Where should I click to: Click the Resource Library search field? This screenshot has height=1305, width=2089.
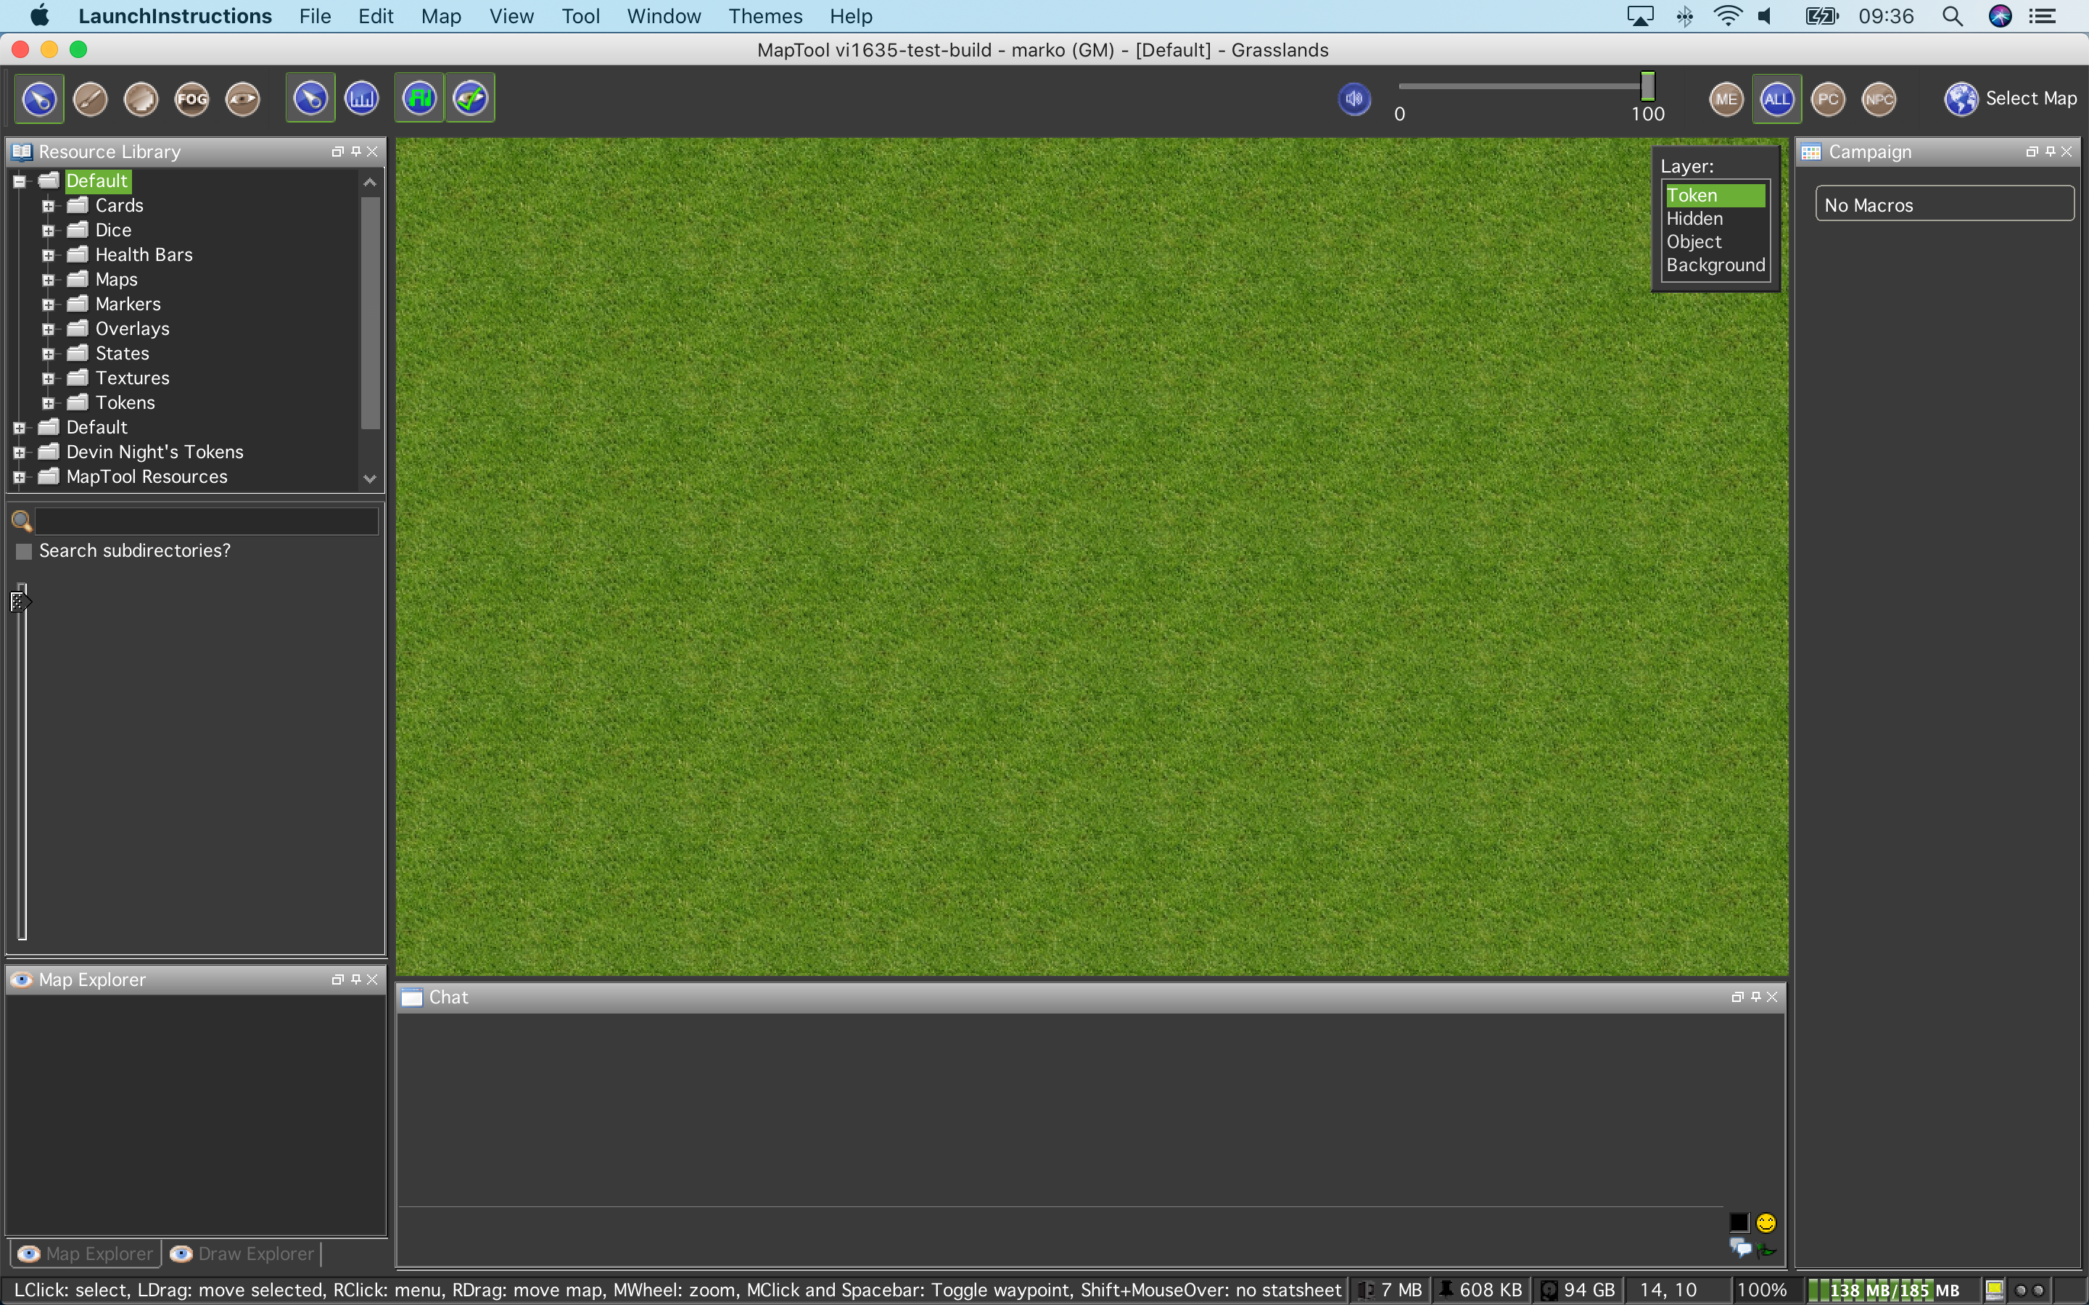pyautogui.click(x=206, y=521)
